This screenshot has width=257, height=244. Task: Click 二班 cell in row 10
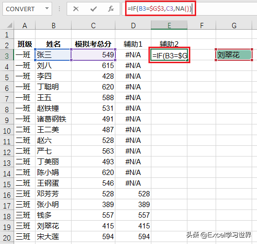[25, 130]
